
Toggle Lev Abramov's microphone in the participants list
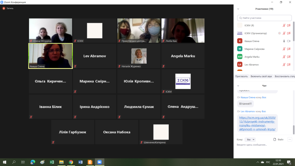pyautogui.click(x=284, y=65)
